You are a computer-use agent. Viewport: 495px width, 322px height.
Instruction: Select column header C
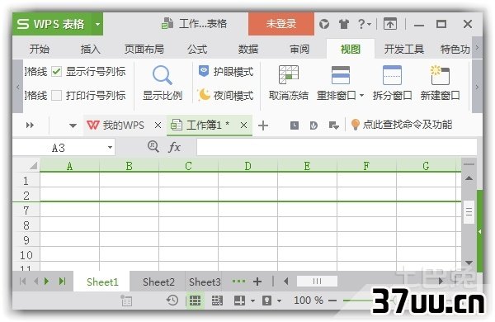tap(188, 166)
